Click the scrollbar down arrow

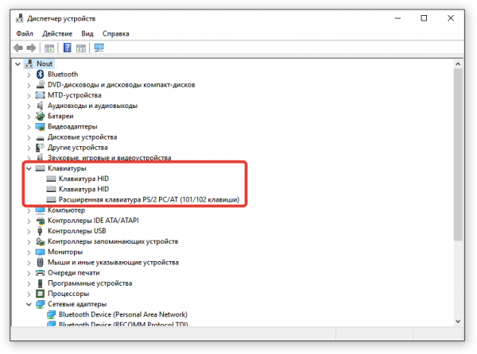(x=458, y=321)
